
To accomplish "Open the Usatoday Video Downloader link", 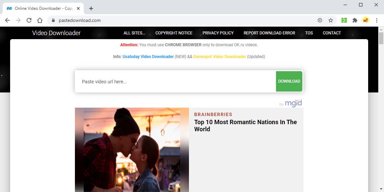I will pyautogui.click(x=148, y=57).
